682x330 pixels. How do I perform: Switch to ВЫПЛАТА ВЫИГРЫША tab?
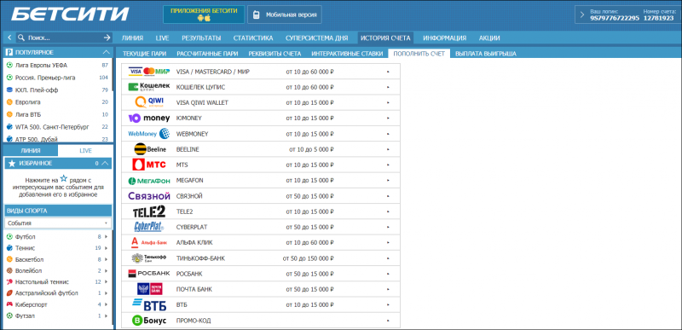tap(485, 54)
